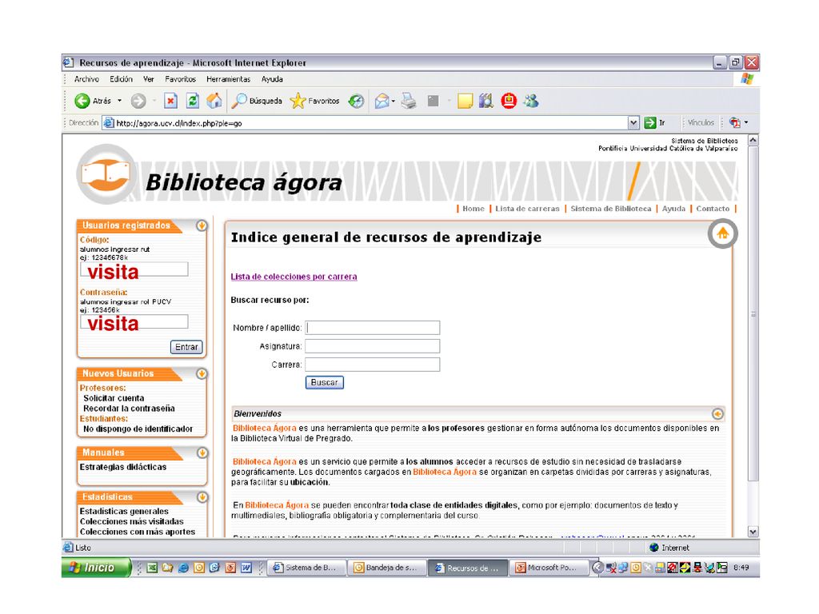Open the Inicio start button
The height and width of the screenshot is (614, 819).
coord(96,568)
